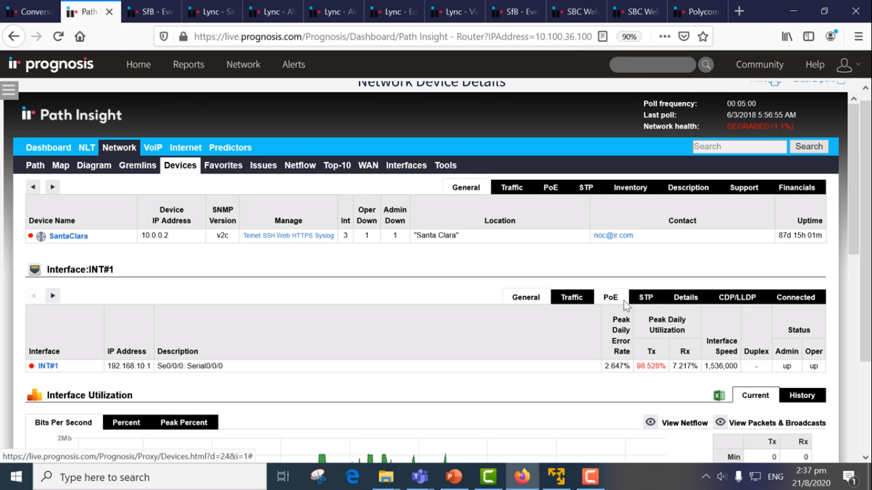Click the eye icon beside View Netflow
Image resolution: width=872 pixels, height=490 pixels.
click(650, 422)
